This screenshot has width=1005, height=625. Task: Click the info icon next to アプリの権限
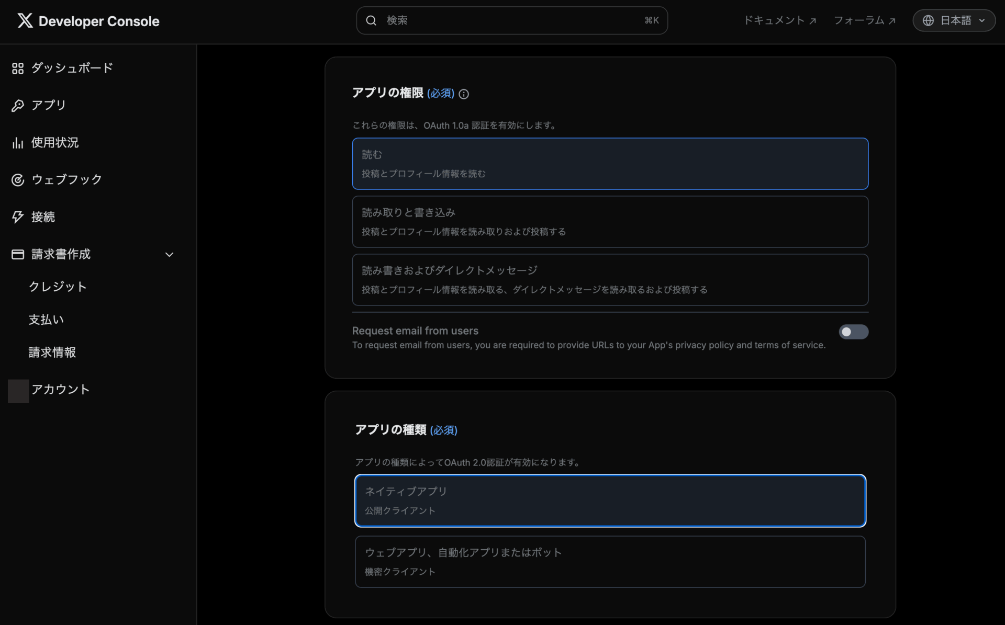464,94
